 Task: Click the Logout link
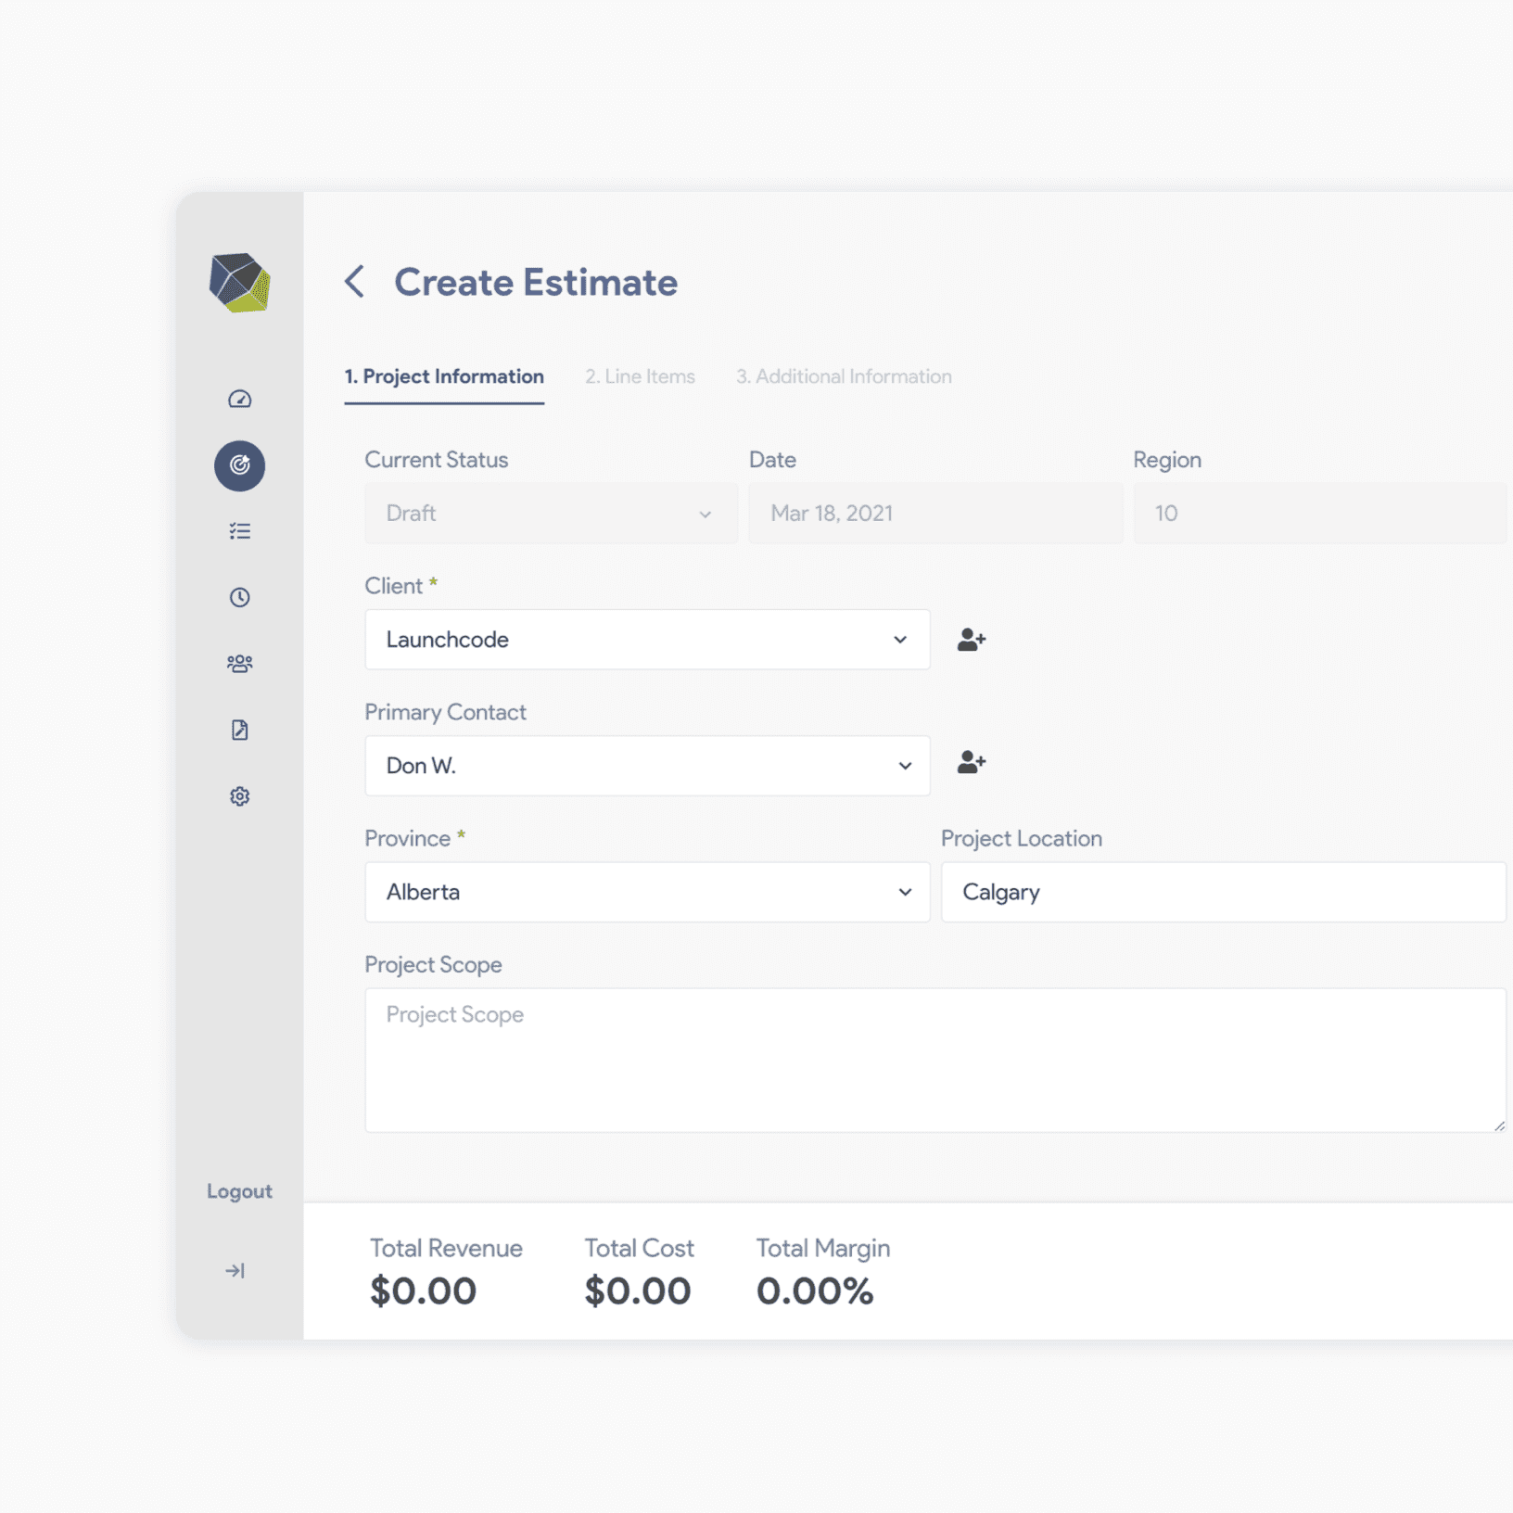(239, 1191)
